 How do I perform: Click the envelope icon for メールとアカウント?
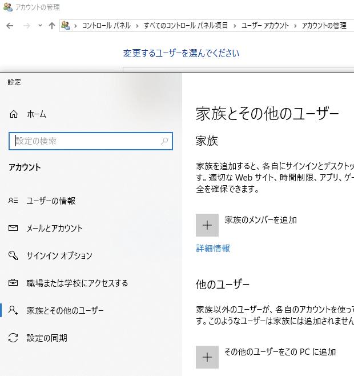coord(14,229)
